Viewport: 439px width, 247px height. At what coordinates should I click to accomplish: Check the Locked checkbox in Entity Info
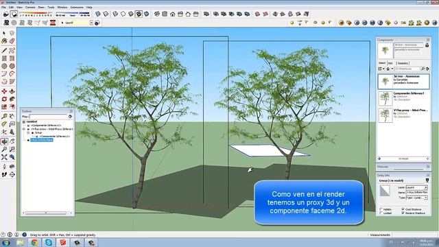click(x=381, y=213)
